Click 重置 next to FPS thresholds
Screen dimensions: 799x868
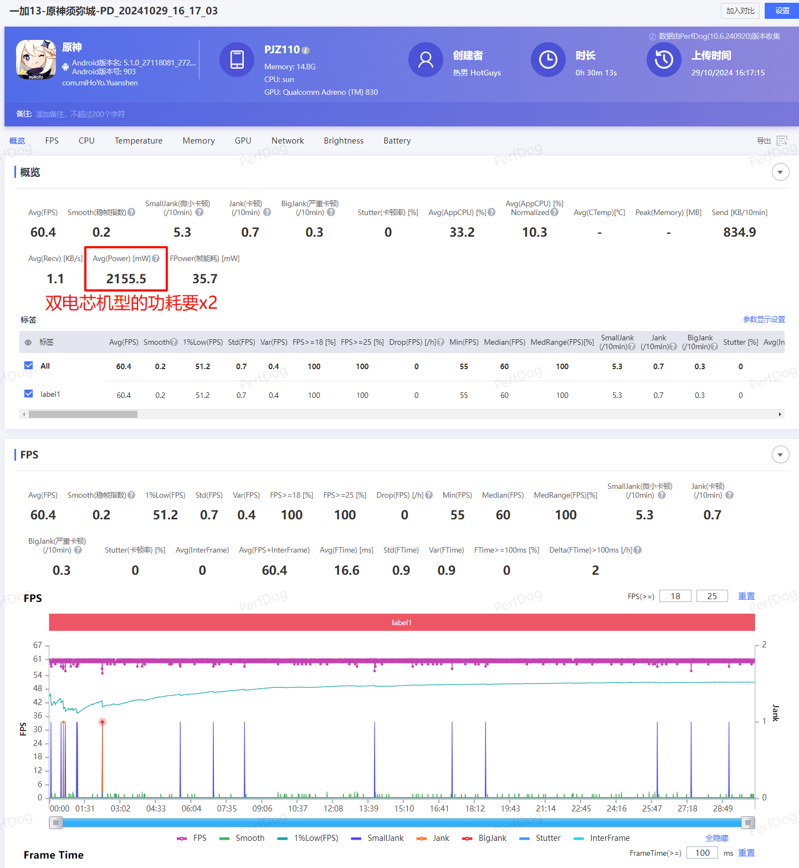click(746, 596)
